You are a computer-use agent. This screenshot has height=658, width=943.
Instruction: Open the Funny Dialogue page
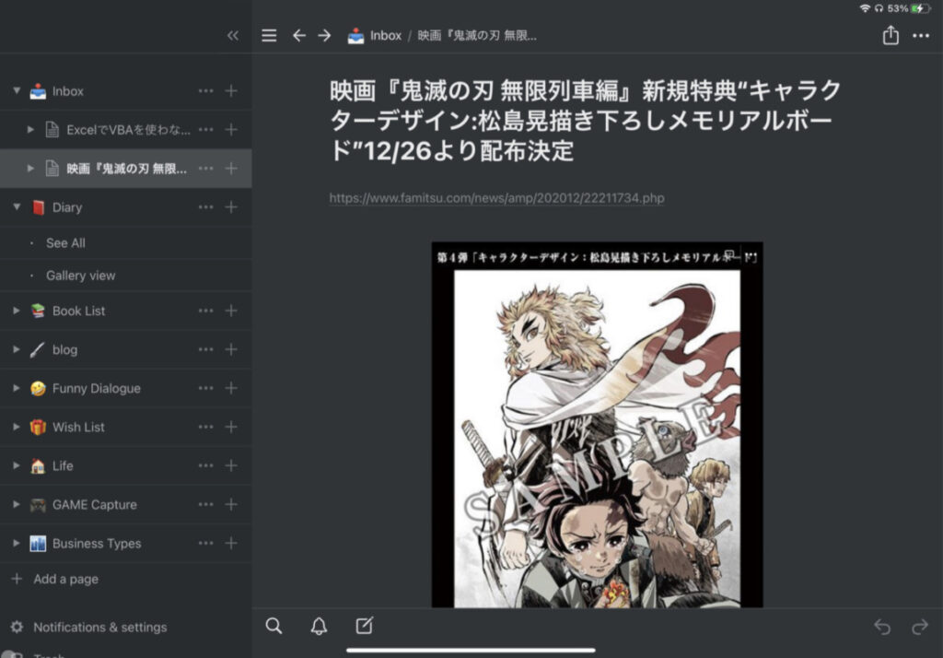coord(96,388)
